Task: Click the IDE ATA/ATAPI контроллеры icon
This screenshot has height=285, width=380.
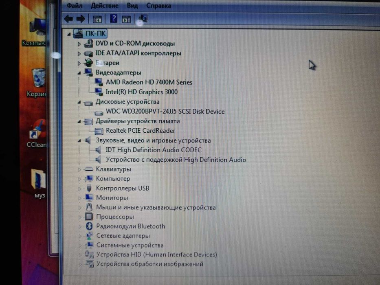Action: 89,54
